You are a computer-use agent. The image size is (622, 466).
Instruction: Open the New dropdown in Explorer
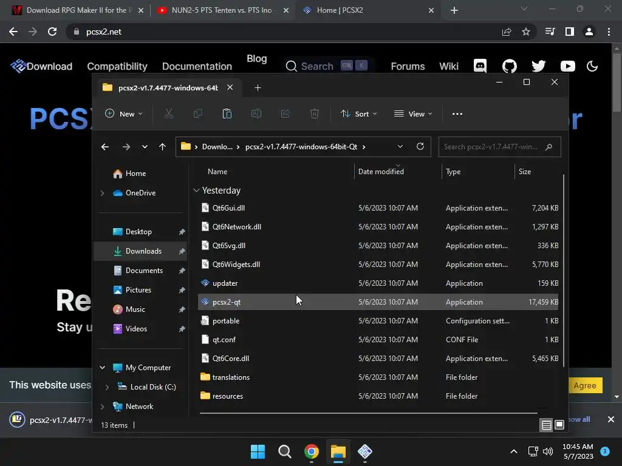[x=124, y=113]
